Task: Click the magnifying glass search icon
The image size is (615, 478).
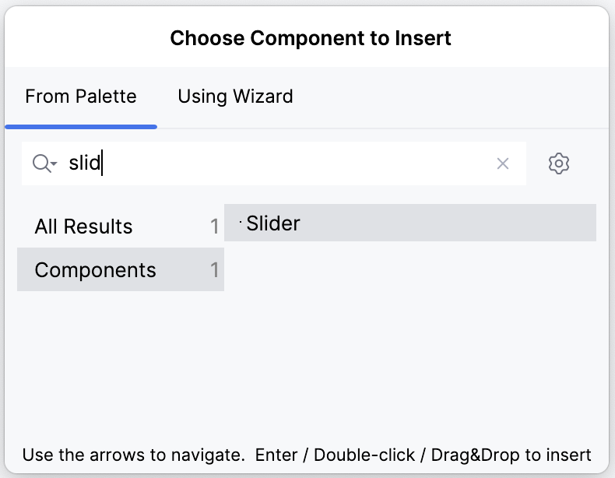Action: point(40,163)
